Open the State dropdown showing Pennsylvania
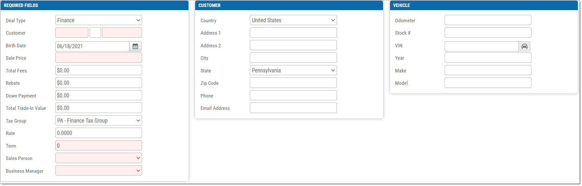 click(293, 70)
